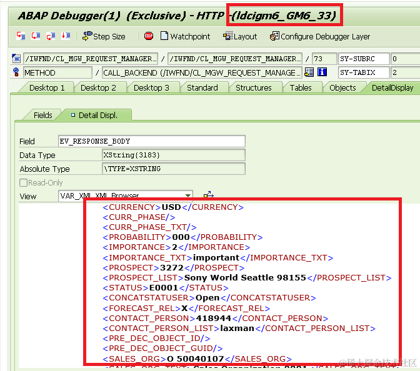Click the CONCATSTATUSER value Open
Image resolution: width=420 pixels, height=371 pixels.
[207, 298]
